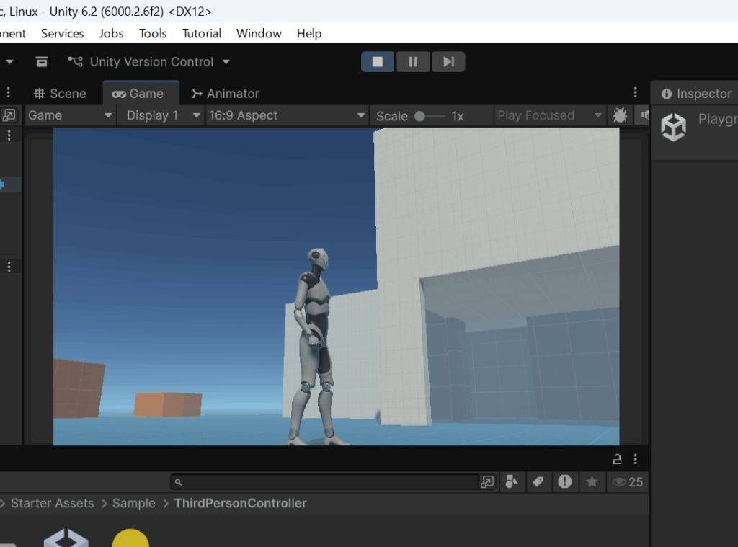The height and width of the screenshot is (547, 738).
Task: Click the Project search field
Action: click(324, 482)
